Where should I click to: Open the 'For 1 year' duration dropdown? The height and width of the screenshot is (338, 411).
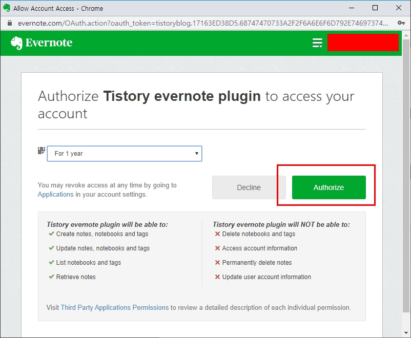point(125,154)
